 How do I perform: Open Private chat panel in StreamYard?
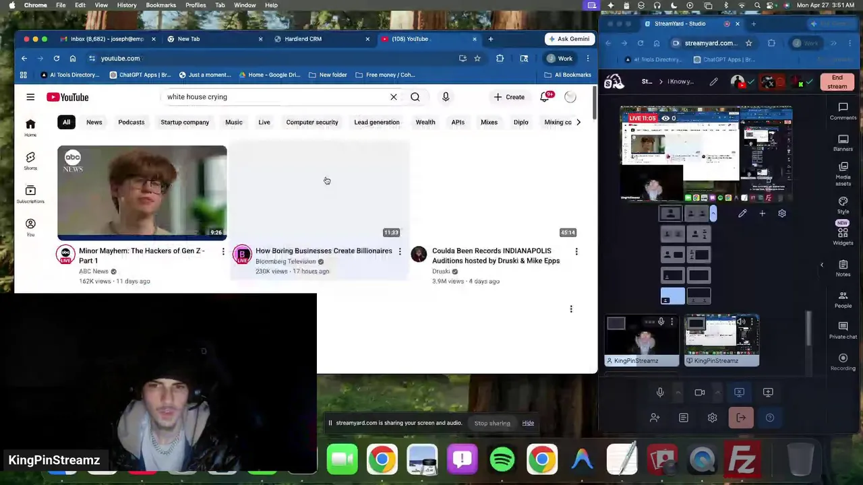[843, 330]
